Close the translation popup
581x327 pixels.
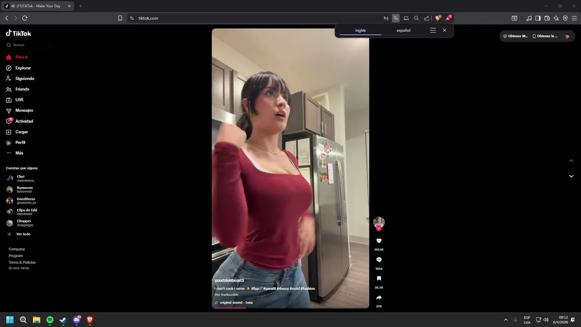coord(444,30)
